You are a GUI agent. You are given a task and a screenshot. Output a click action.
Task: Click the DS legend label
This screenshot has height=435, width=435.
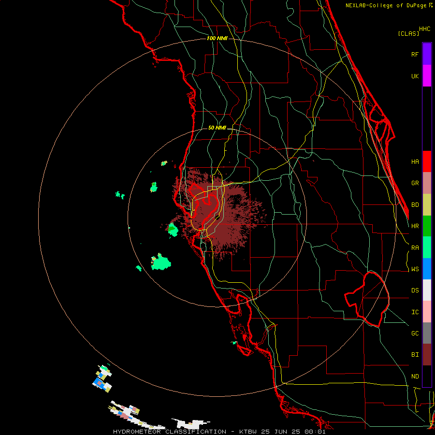coord(415,290)
